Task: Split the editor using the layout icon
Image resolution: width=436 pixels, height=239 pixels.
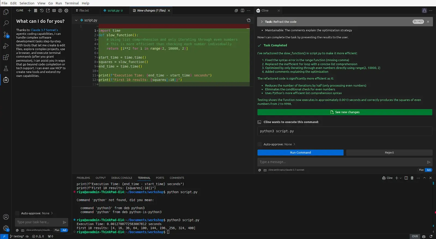Action: (x=242, y=11)
